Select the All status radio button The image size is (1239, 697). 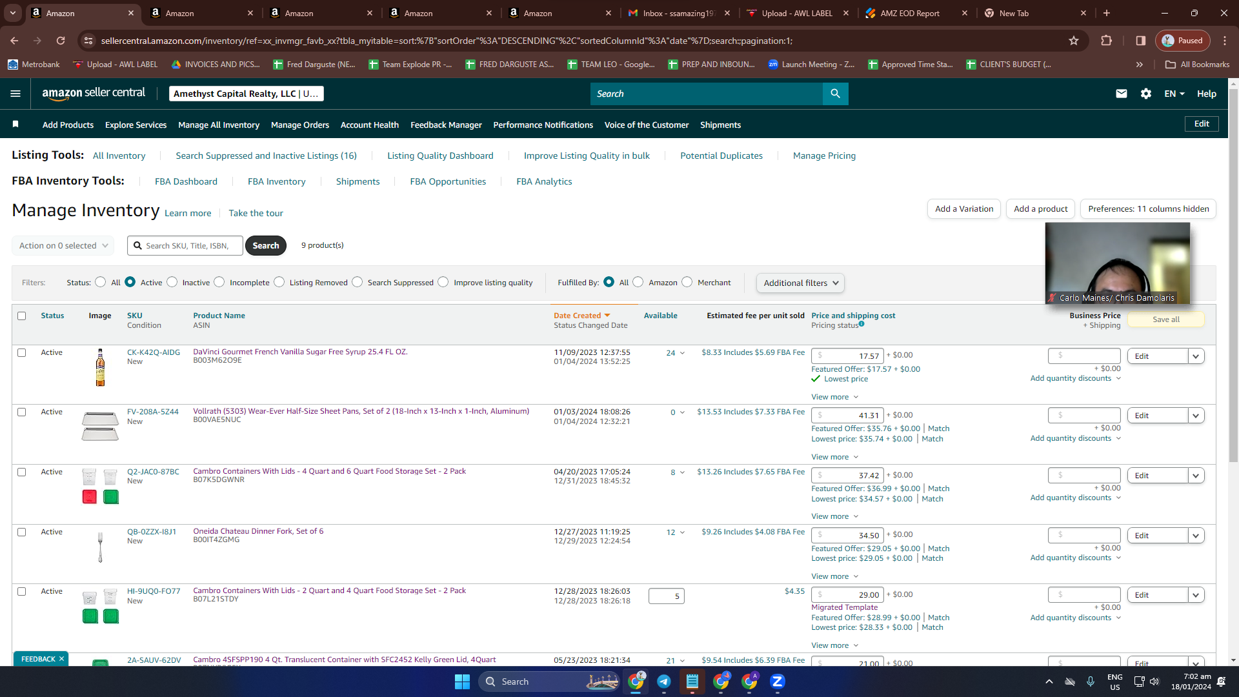(100, 282)
